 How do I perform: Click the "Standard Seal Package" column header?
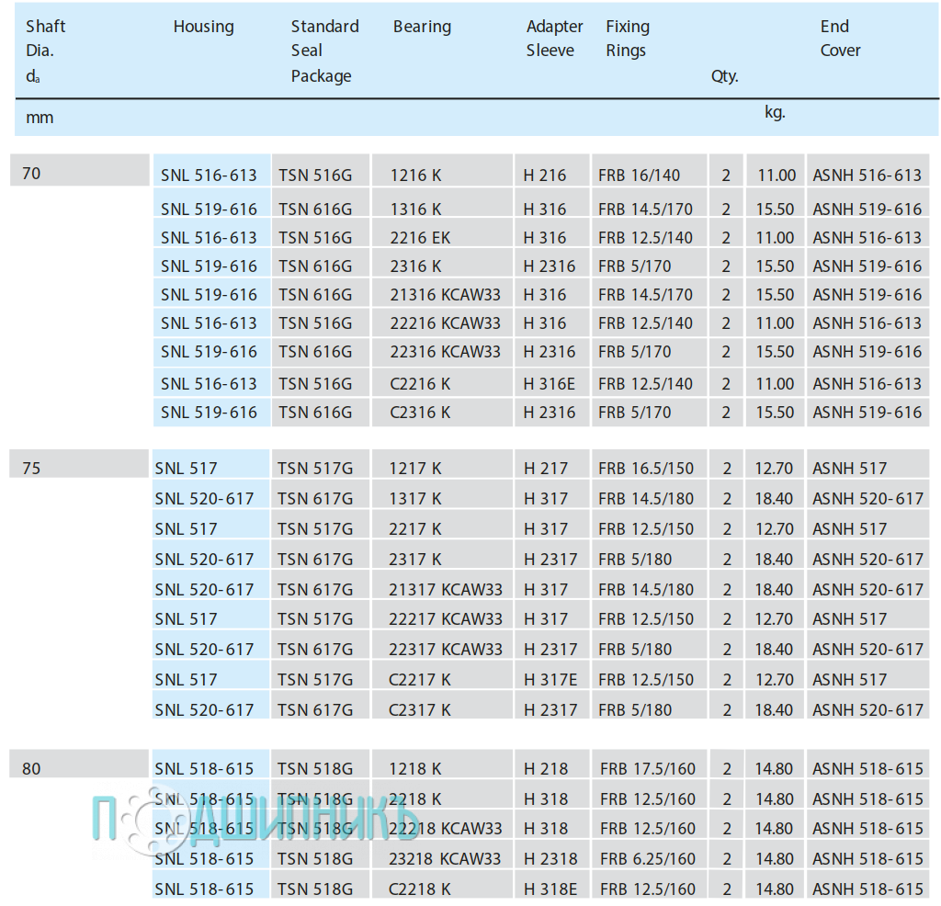pyautogui.click(x=324, y=51)
